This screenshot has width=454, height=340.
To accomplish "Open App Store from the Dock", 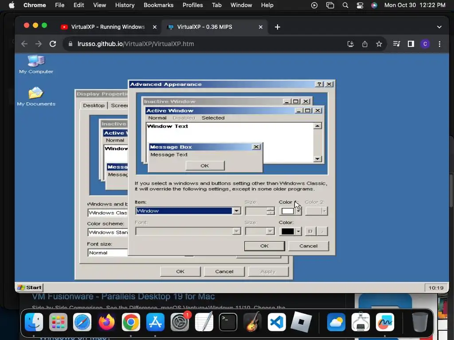I will [x=155, y=322].
